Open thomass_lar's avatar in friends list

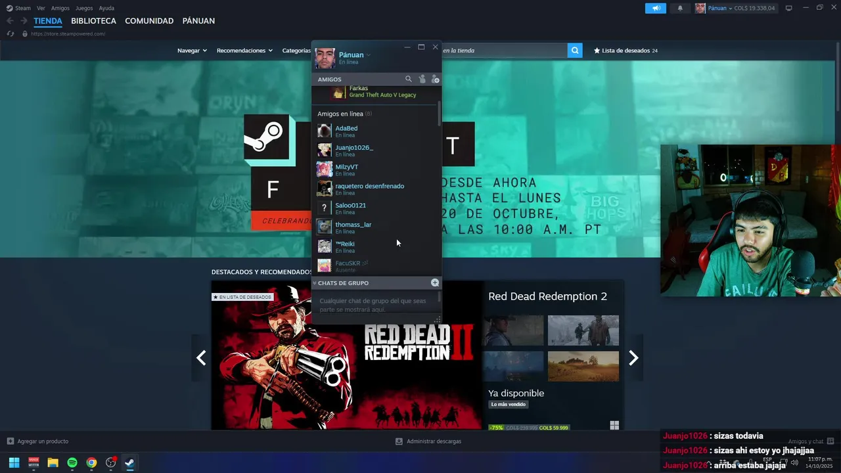point(325,227)
